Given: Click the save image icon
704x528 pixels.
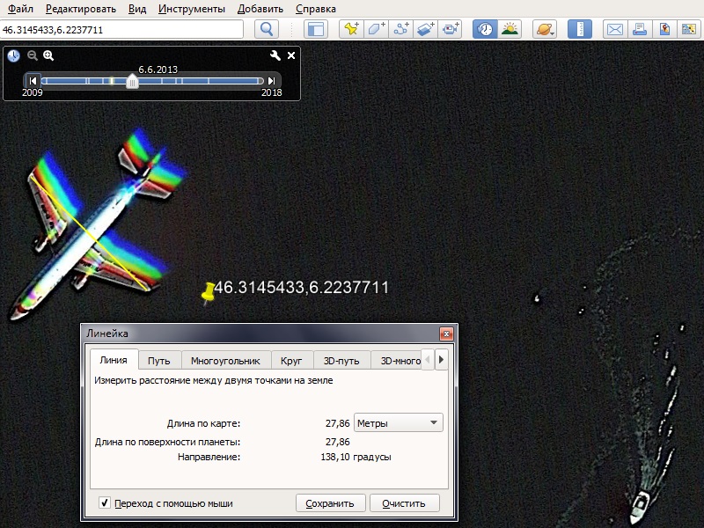Looking at the screenshot, I should click(689, 30).
